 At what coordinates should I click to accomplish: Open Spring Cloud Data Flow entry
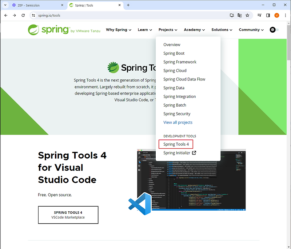184,79
